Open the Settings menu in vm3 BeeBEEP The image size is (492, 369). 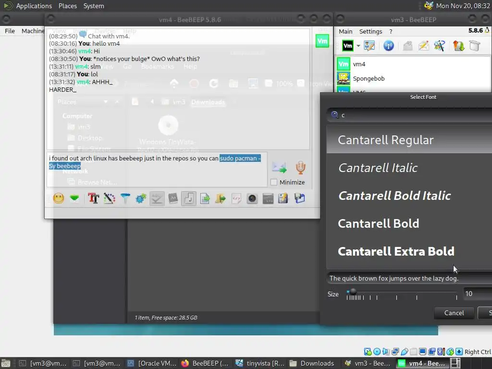pos(370,31)
